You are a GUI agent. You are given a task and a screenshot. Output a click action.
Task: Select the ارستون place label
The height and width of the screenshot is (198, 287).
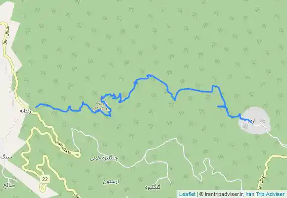click(111, 181)
